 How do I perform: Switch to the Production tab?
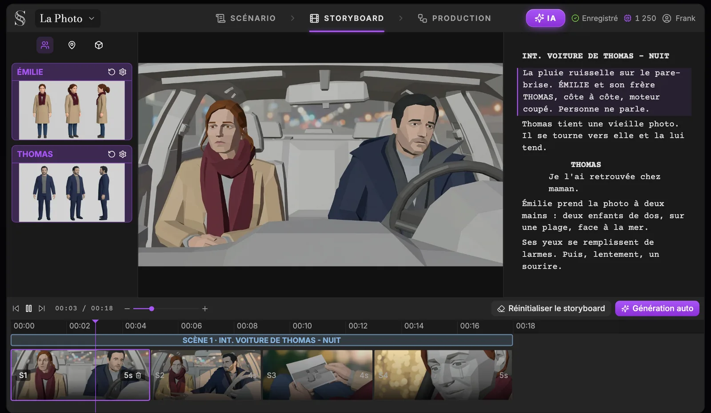[455, 18]
